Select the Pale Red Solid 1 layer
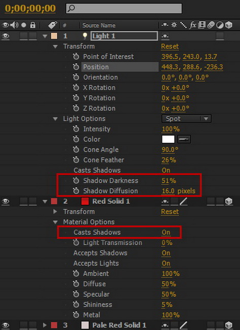Screen dimensions: 240x330 tap(119, 325)
